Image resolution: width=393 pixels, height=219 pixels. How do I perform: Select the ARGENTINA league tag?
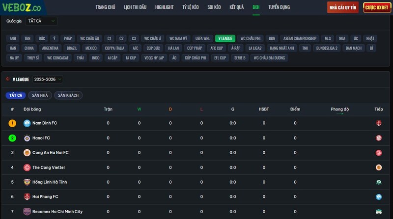click(x=50, y=48)
